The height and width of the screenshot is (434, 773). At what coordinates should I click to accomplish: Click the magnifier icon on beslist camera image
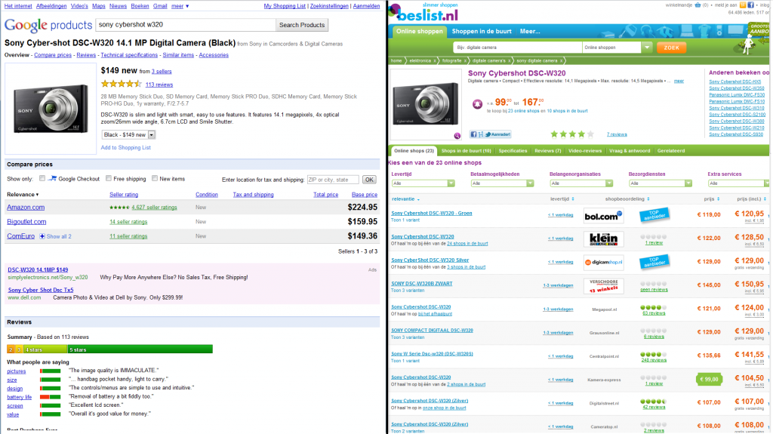[457, 135]
